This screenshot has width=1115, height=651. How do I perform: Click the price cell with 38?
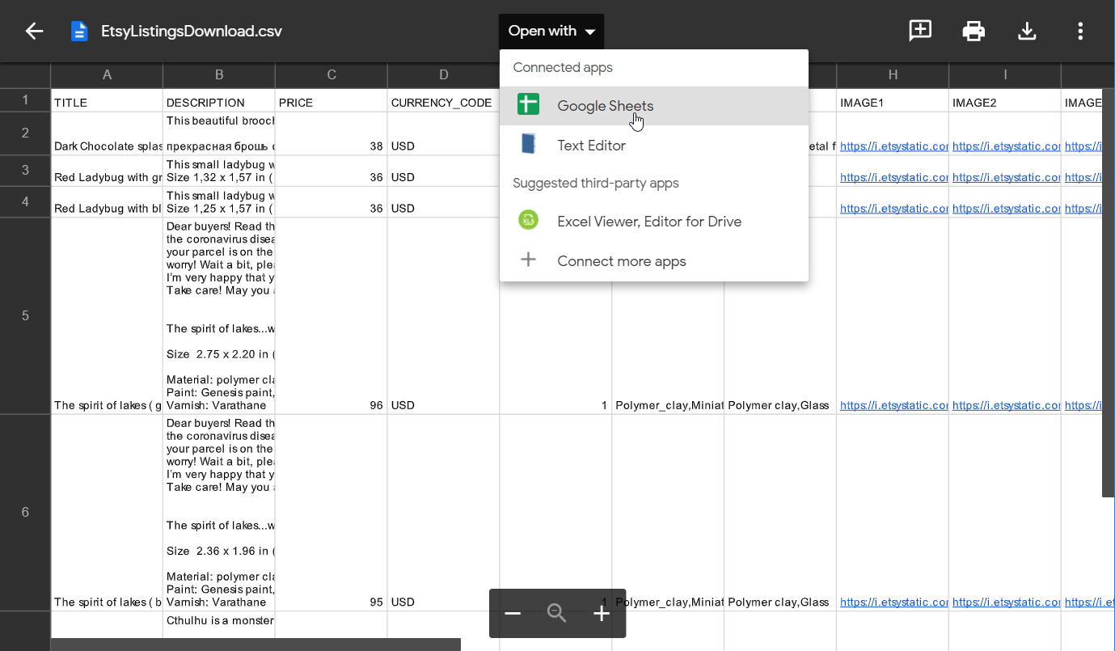click(x=332, y=133)
